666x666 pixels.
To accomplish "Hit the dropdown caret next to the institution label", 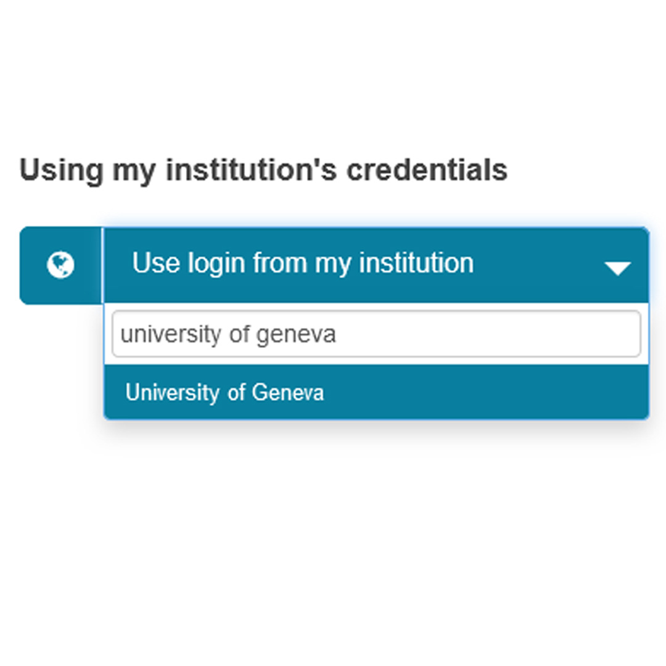I will tap(617, 268).
